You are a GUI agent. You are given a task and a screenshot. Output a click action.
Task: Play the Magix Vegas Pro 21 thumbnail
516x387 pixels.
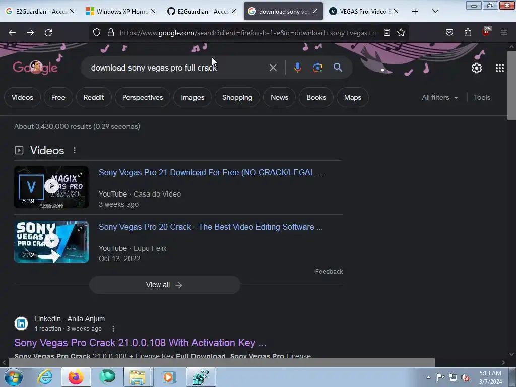point(51,187)
